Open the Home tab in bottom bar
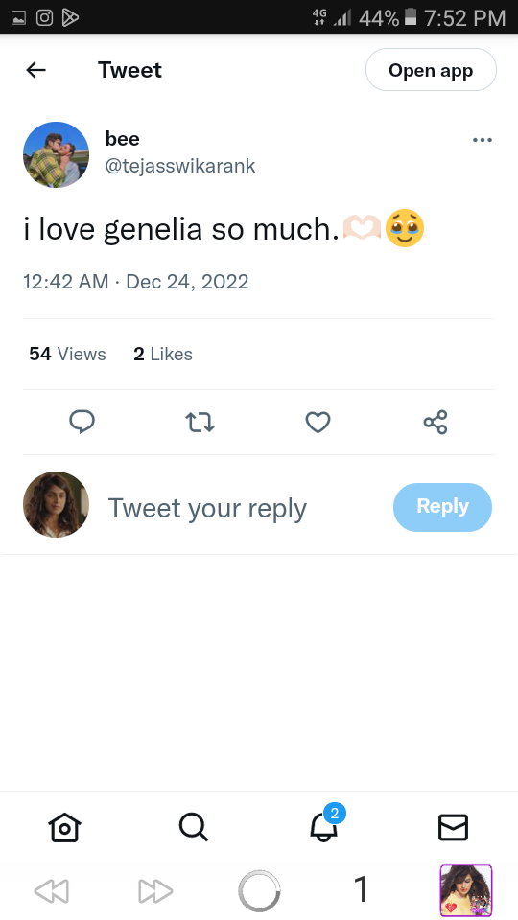 click(x=64, y=827)
